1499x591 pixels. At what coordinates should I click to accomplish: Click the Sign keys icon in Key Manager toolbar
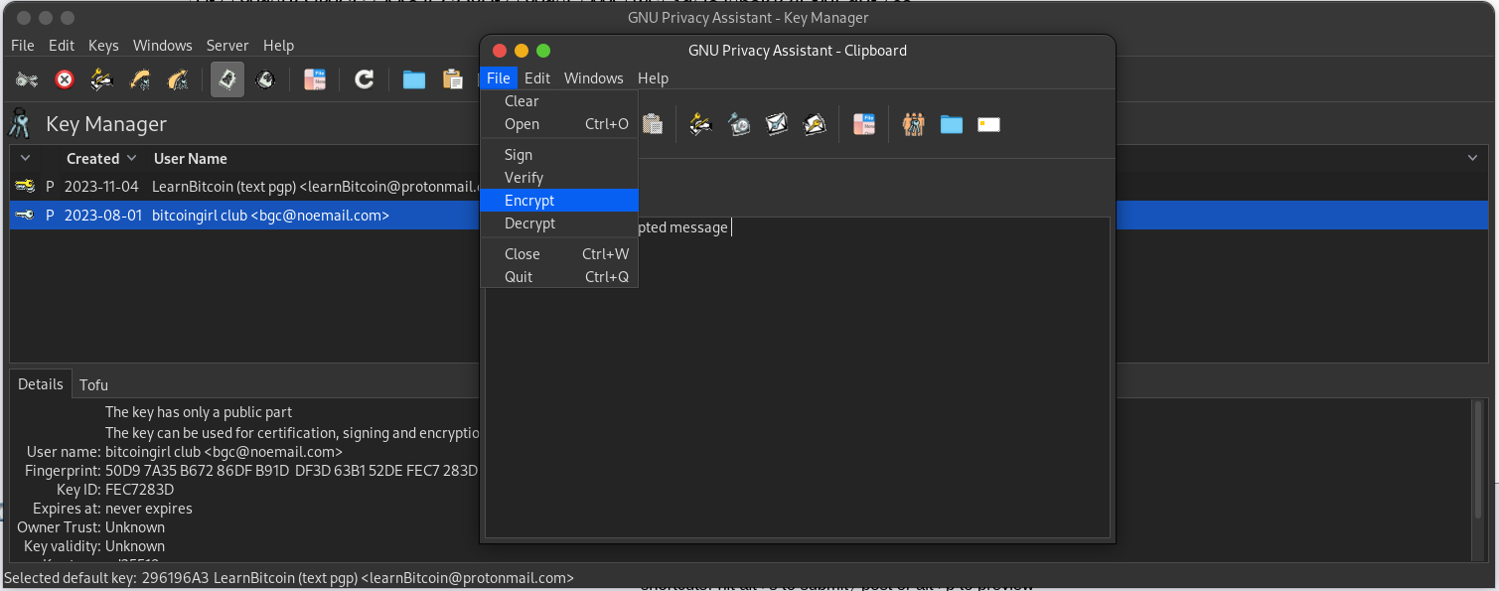[101, 79]
